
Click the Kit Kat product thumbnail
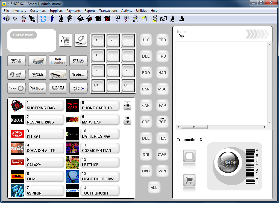[17, 134]
